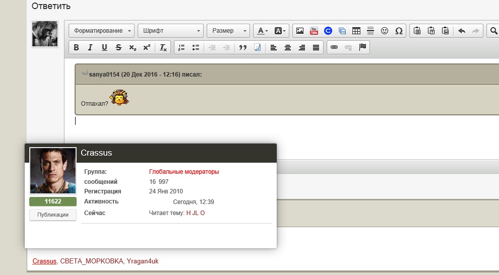Open the Crassus user link at bottom
This screenshot has width=499, height=275.
[x=44, y=261]
